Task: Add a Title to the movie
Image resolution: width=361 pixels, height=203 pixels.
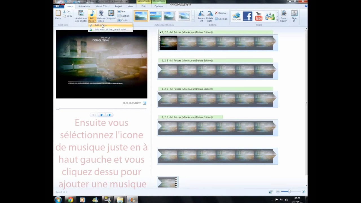Action: pos(122,12)
